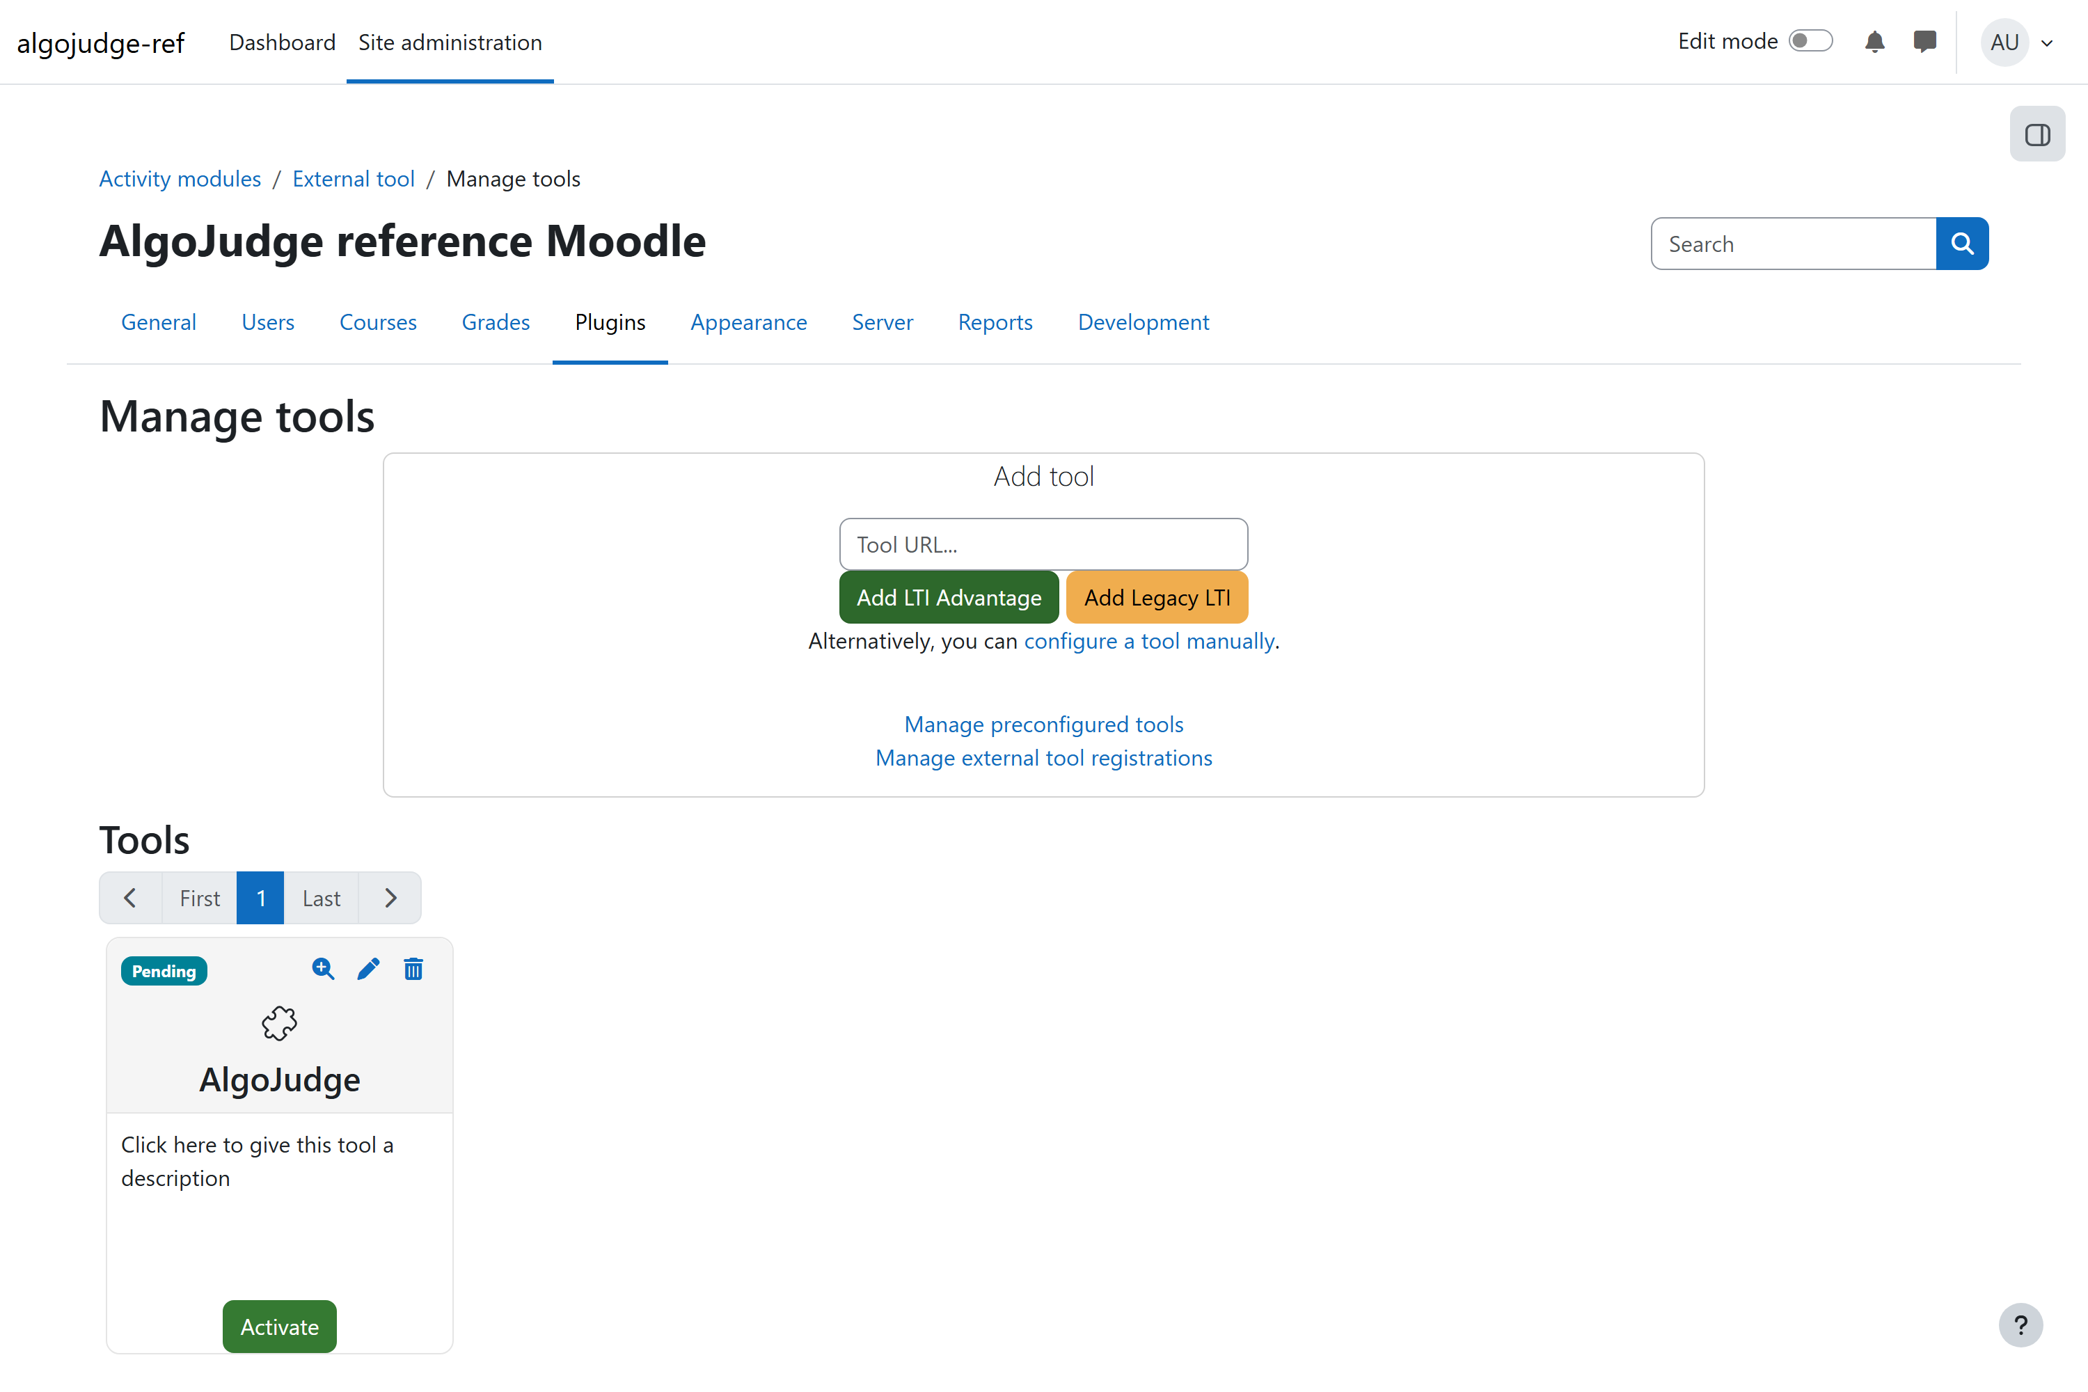The height and width of the screenshot is (1392, 2088).
Task: Open the help question mark button
Action: tap(2020, 1325)
